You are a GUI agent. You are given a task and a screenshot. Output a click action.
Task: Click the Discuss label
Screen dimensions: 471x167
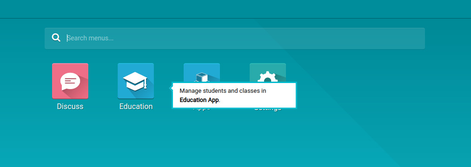(70, 106)
